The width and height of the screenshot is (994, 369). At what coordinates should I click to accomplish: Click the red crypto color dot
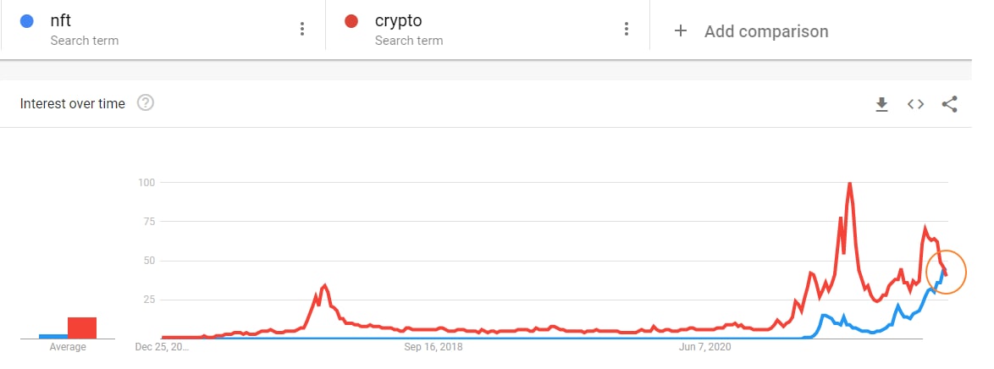[x=351, y=21]
